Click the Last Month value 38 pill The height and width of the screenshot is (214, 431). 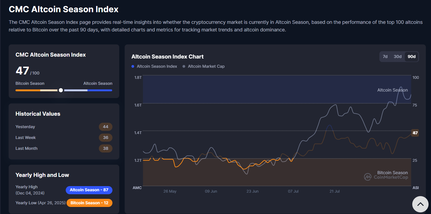[106, 148]
